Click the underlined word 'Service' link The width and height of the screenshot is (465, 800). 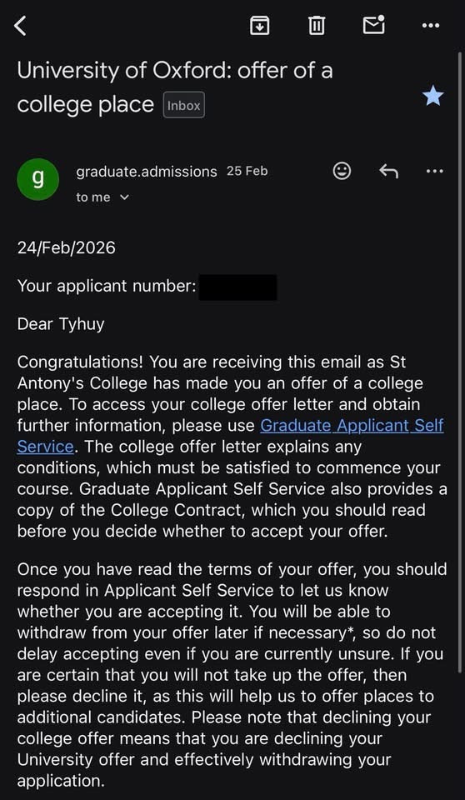46,447
